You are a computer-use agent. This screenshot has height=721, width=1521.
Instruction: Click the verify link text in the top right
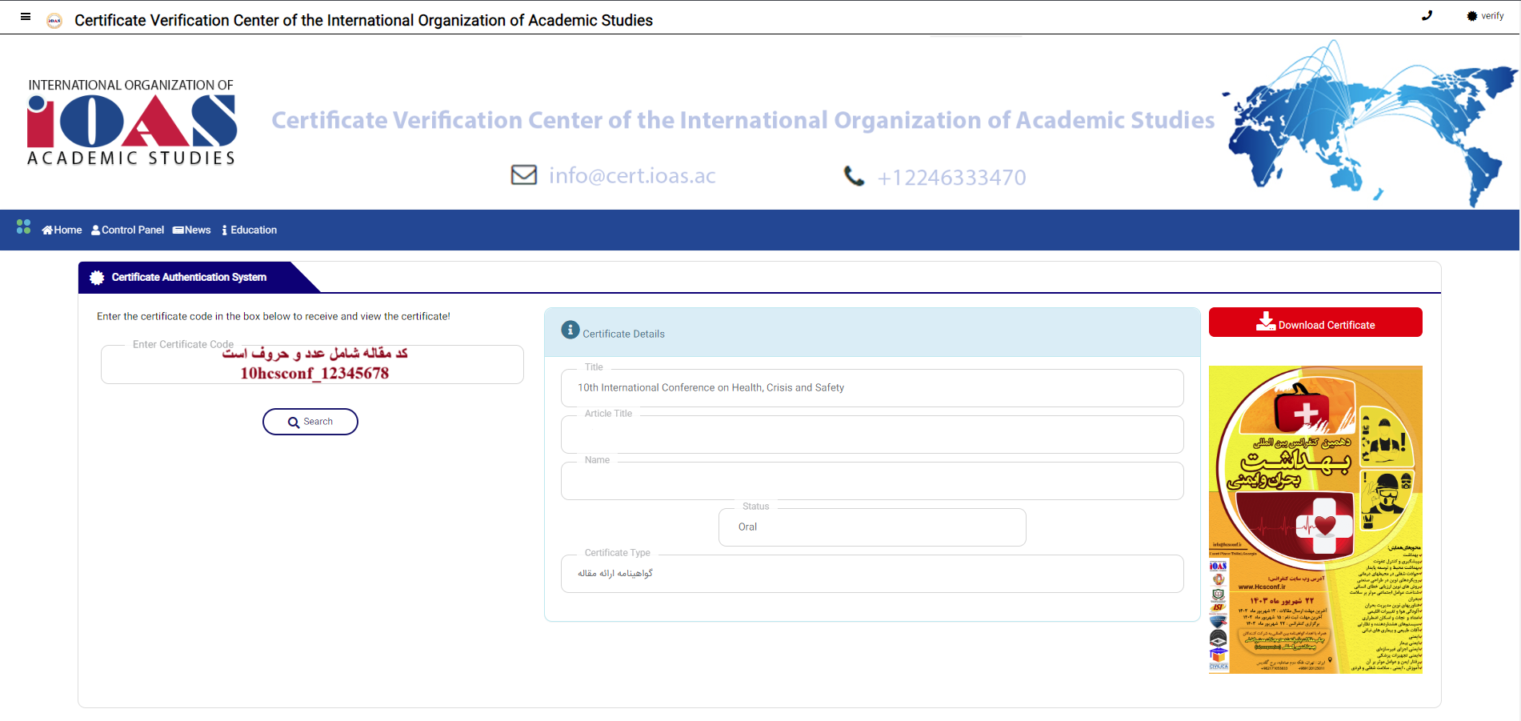(x=1492, y=16)
